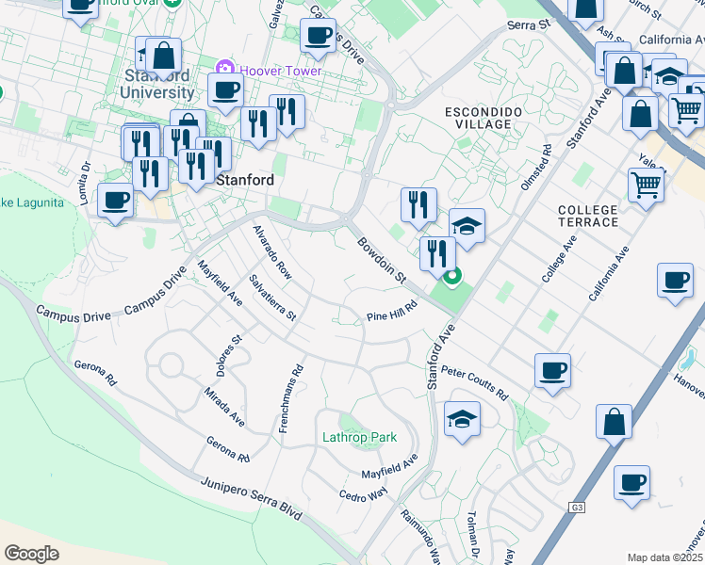Click the Lathrop Park label
This screenshot has width=705, height=565.
pyautogui.click(x=360, y=437)
